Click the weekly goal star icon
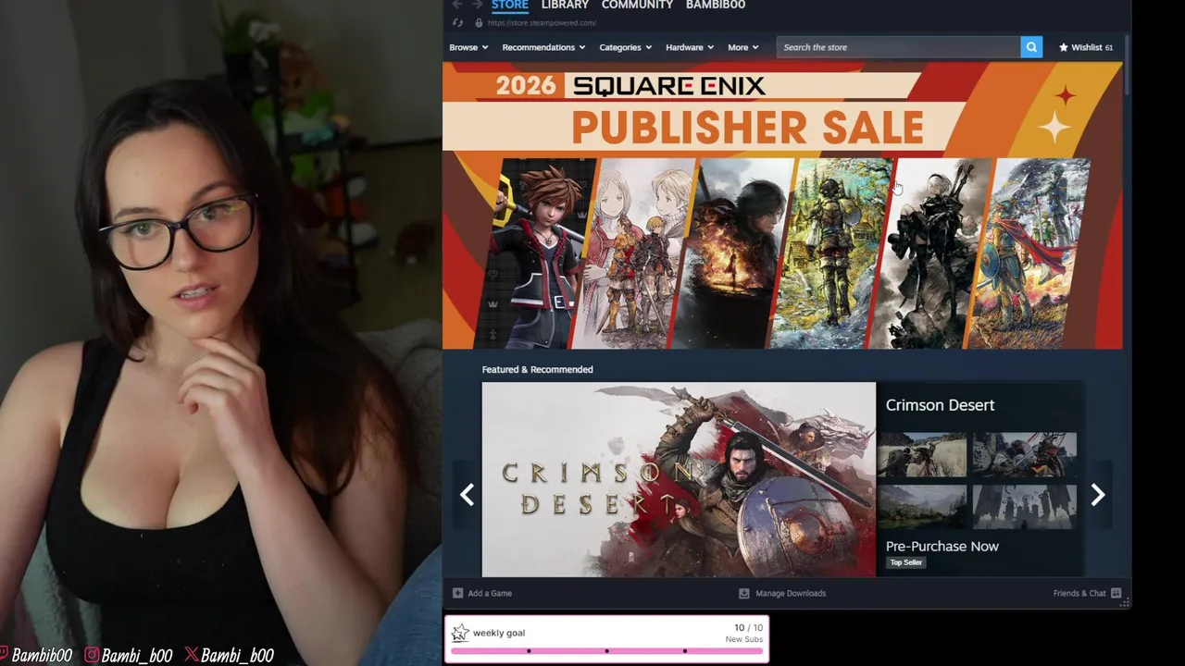 point(460,633)
